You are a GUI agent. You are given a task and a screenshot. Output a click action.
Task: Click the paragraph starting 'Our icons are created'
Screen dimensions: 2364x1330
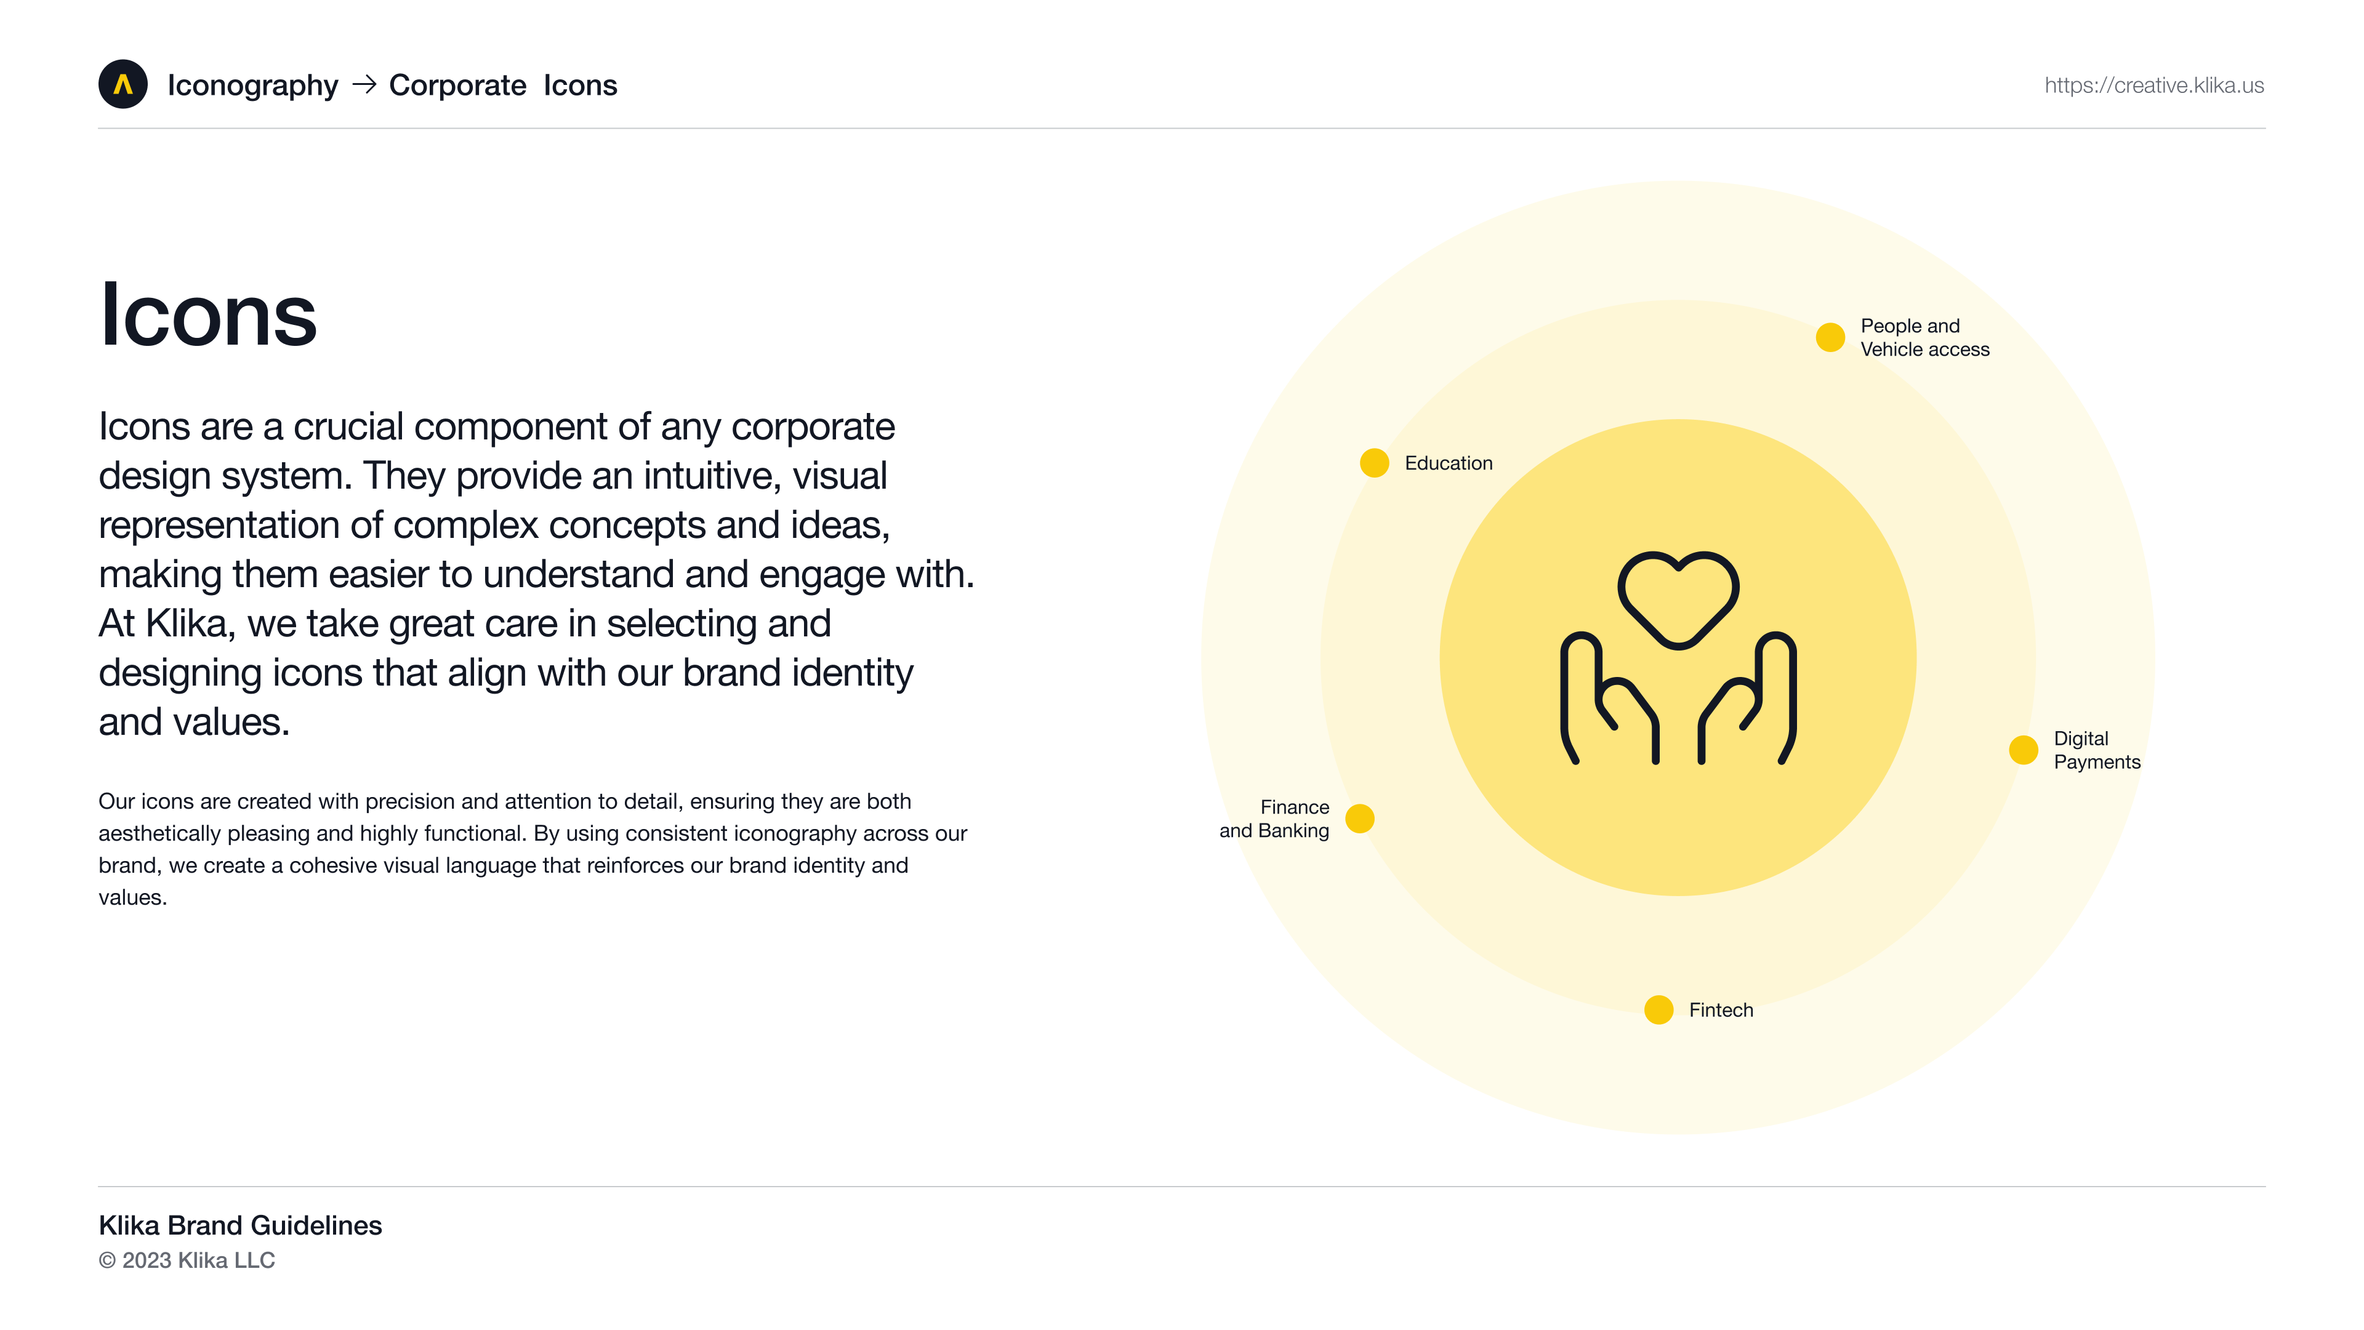[533, 849]
